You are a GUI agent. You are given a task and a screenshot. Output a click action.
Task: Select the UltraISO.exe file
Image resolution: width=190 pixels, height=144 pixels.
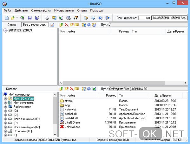[x=72, y=122]
